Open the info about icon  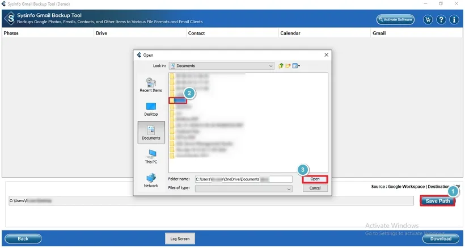[x=454, y=20]
